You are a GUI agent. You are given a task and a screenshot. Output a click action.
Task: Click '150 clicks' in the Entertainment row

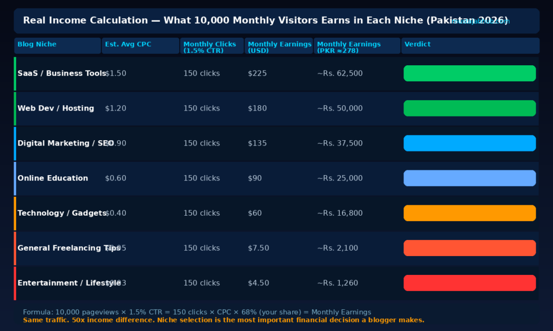tap(202, 283)
